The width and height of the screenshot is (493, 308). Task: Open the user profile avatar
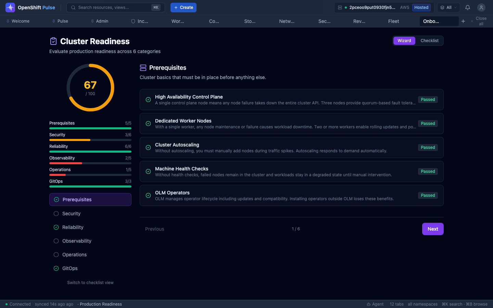click(481, 7)
